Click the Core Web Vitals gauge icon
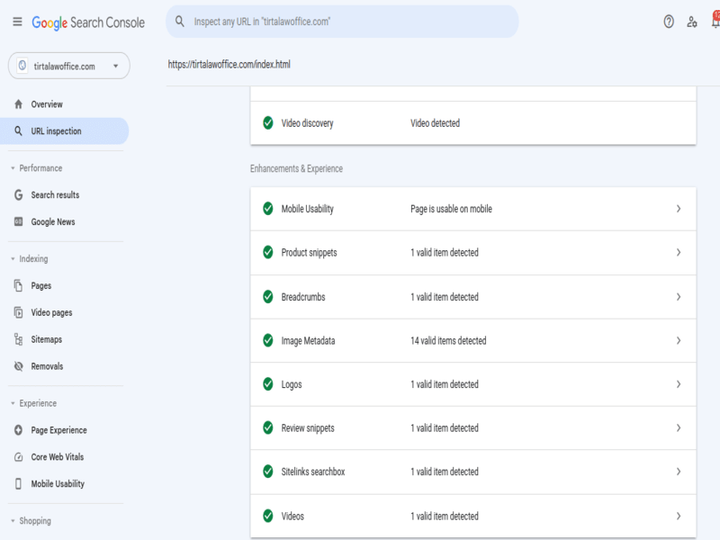720x540 pixels. click(x=19, y=457)
